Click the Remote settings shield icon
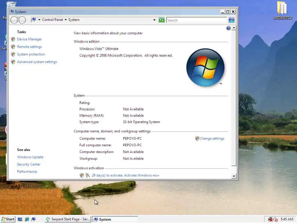 [x=13, y=47]
